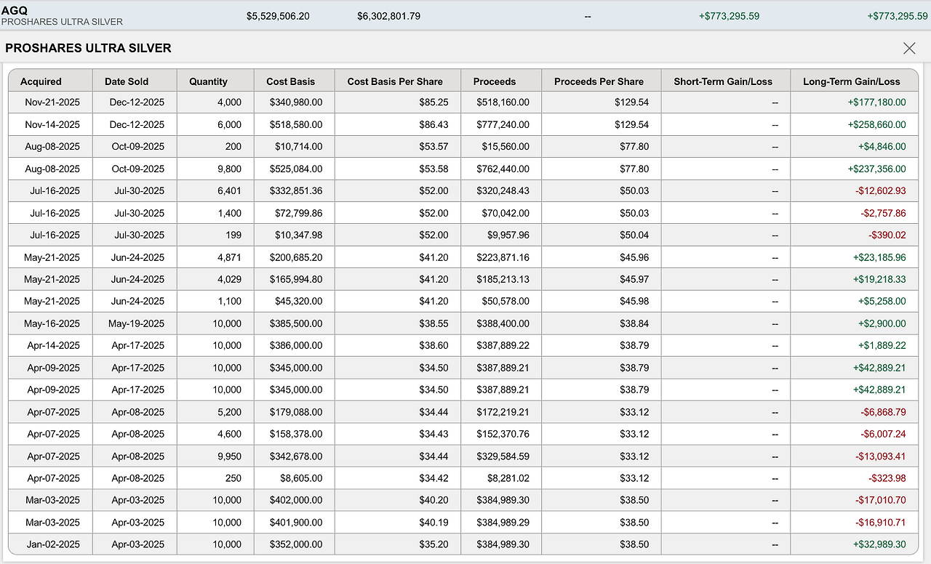Click the Proceeds Per Share column header
Image resolution: width=931 pixels, height=564 pixels.
[x=599, y=81]
